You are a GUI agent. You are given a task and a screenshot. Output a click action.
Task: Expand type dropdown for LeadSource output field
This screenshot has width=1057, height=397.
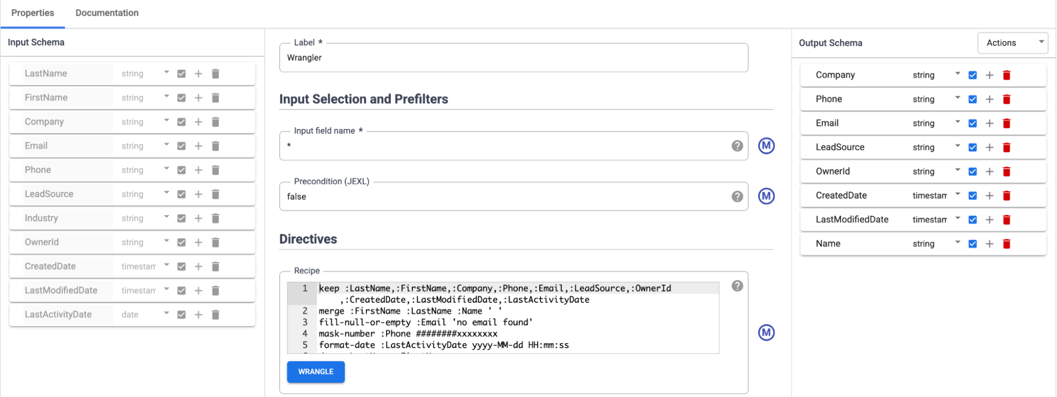pyautogui.click(x=957, y=147)
